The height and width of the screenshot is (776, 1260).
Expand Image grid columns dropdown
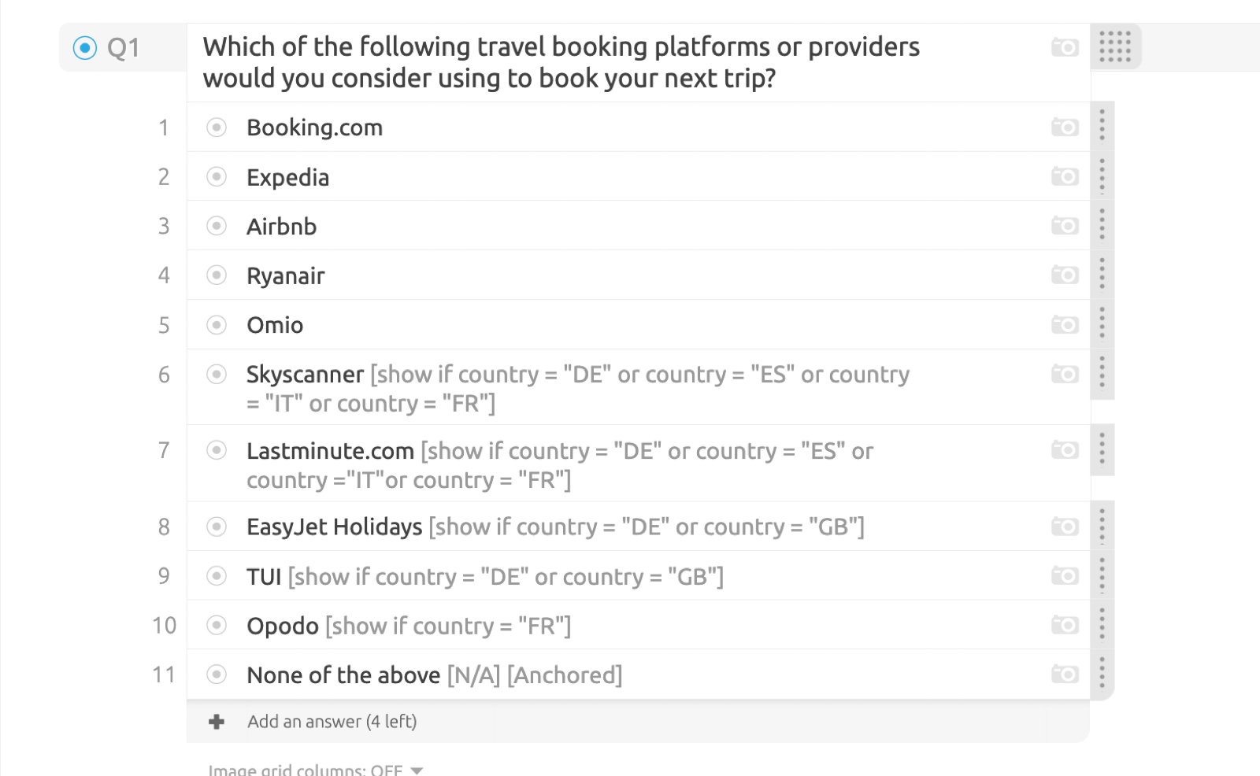(x=417, y=770)
